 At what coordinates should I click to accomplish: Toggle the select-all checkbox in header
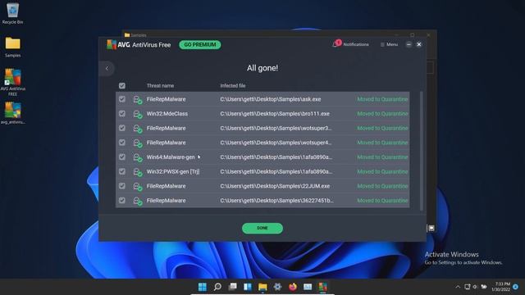[122, 86]
